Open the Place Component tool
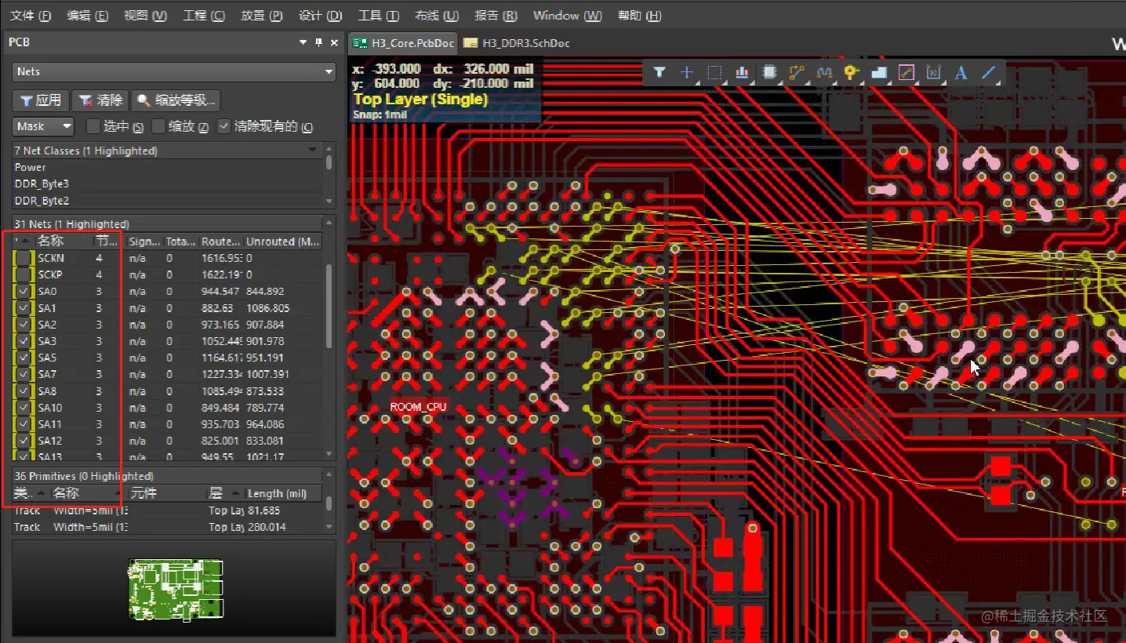Viewport: 1126px width, 643px height. (769, 72)
